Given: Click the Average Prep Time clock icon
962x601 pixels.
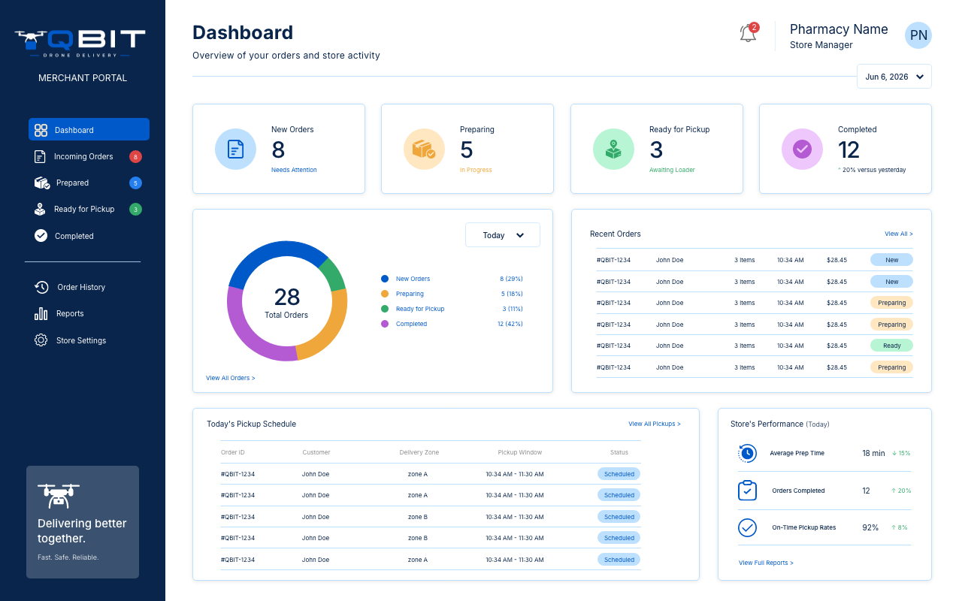Looking at the screenshot, I should pyautogui.click(x=747, y=453).
